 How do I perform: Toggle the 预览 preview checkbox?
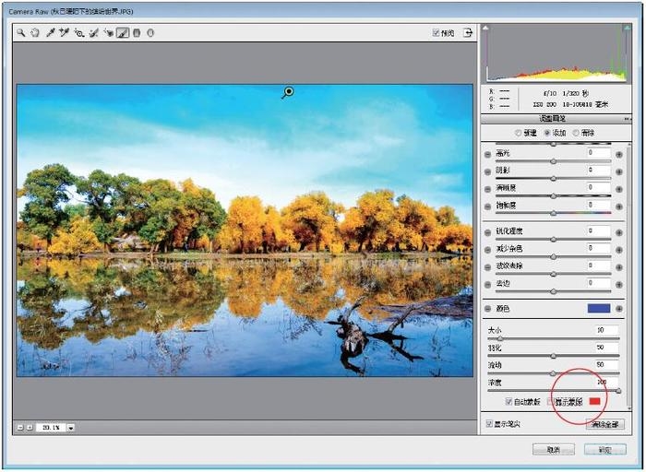[436, 32]
